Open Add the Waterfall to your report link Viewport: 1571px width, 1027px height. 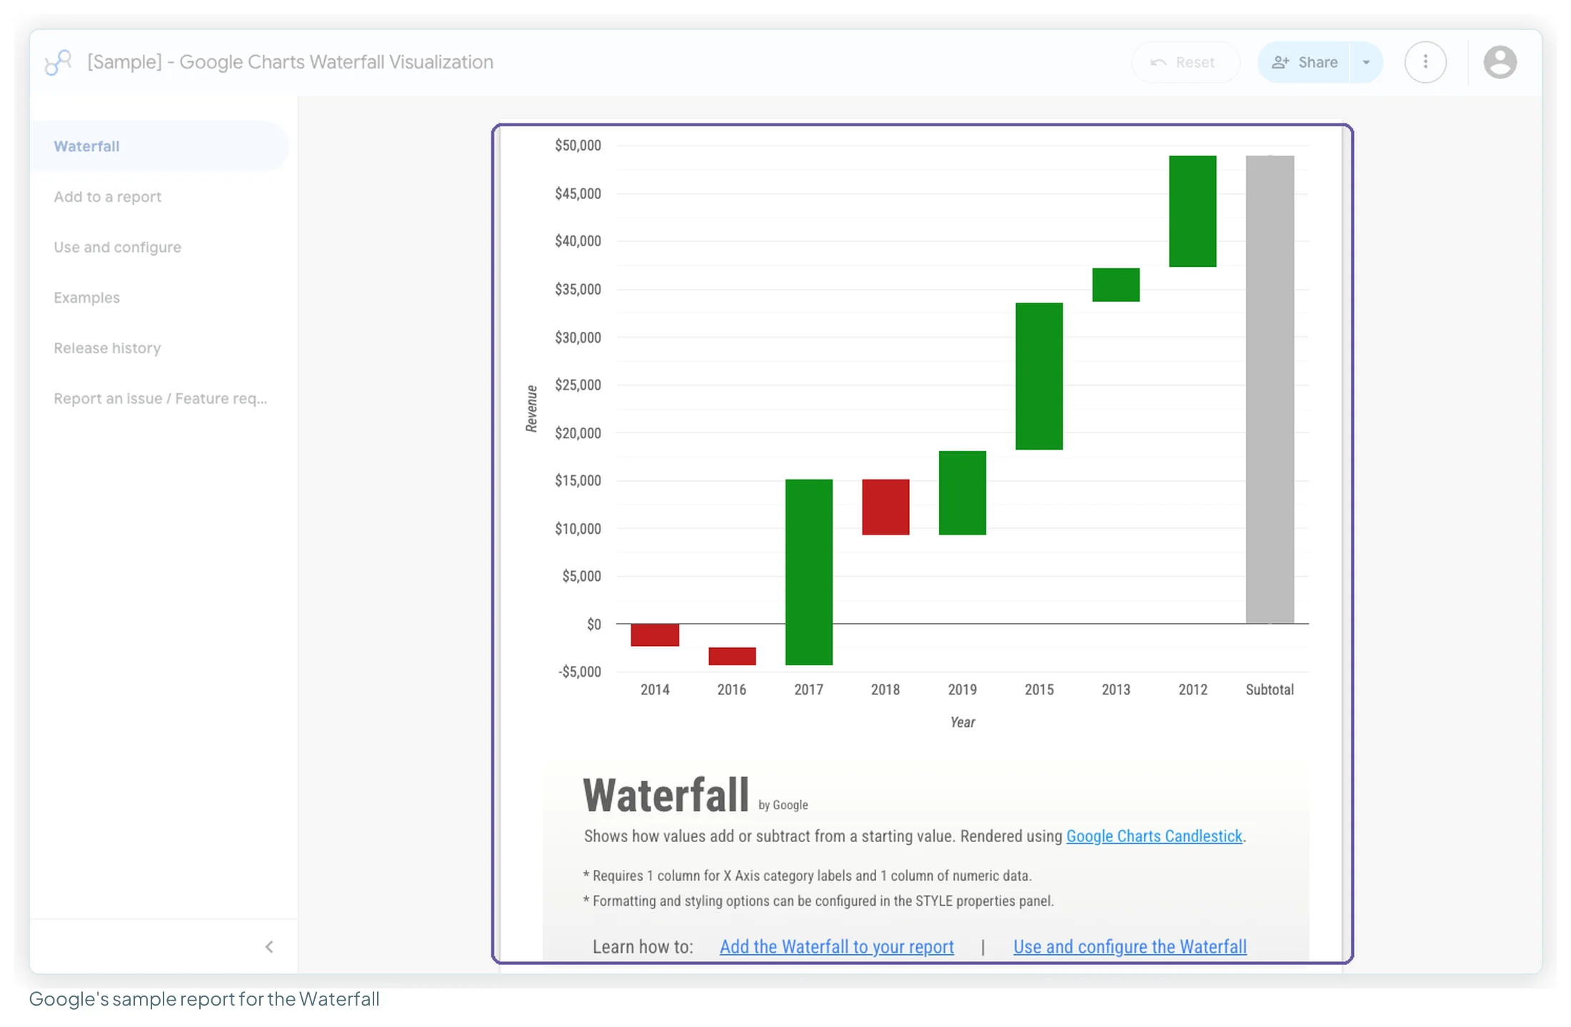tap(836, 946)
